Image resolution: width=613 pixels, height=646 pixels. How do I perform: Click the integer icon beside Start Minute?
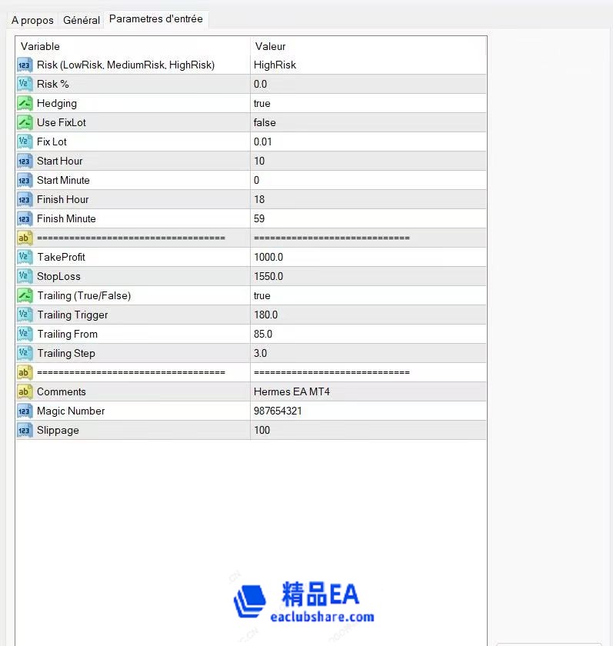click(x=25, y=181)
